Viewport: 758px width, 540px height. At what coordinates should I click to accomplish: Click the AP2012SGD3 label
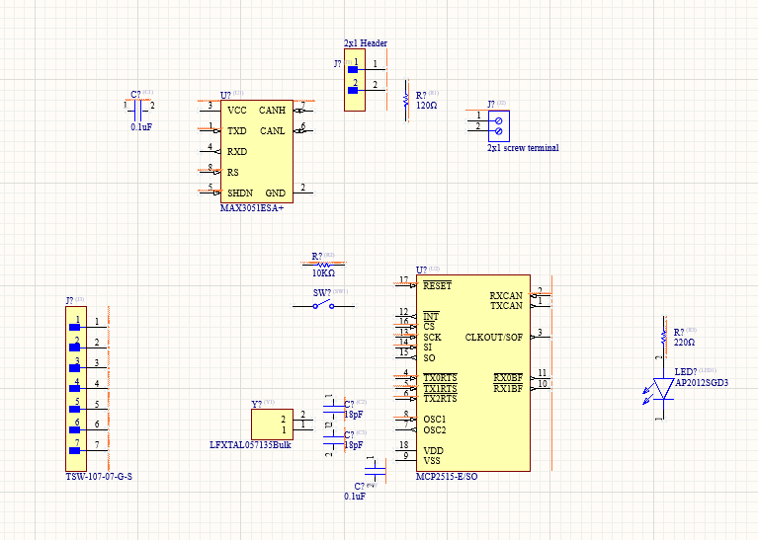pyautogui.click(x=702, y=382)
